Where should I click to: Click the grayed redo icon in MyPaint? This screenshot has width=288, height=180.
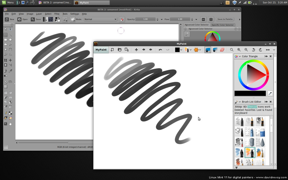(168, 50)
